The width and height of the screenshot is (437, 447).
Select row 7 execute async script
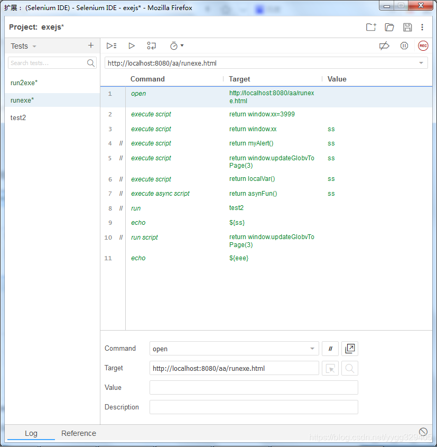click(x=266, y=194)
